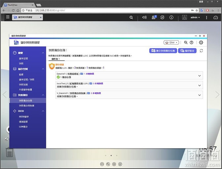Open the volume control speaker icon
Screen dimensions: 222x169
coord(144,17)
